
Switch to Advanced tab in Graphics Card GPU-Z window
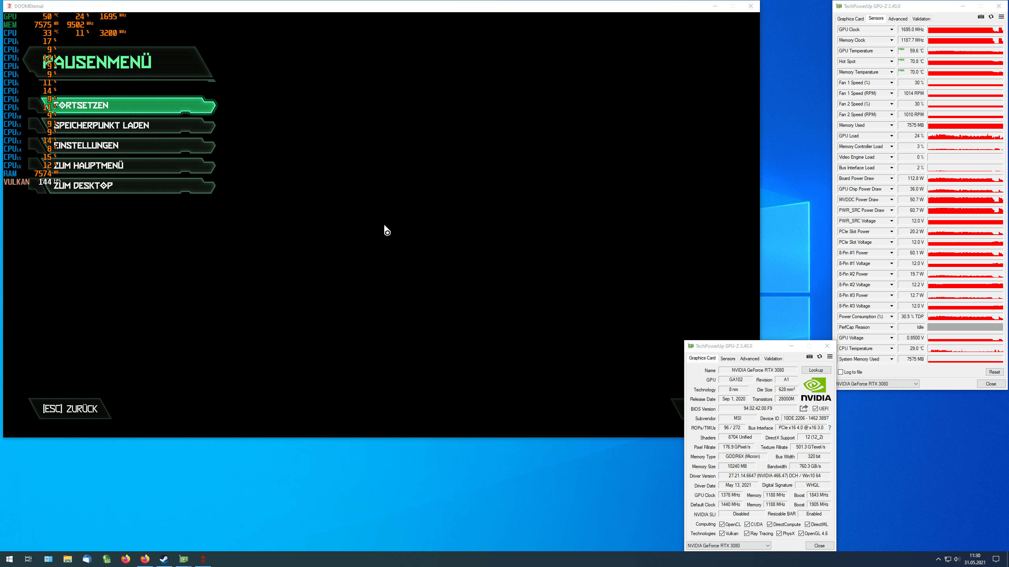coord(749,359)
